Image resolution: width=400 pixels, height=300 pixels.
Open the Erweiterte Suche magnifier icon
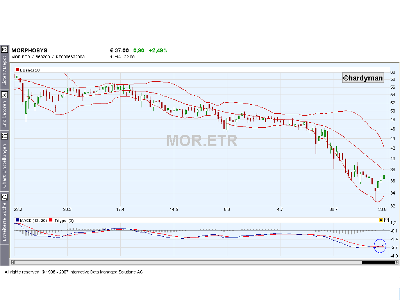tap(5, 197)
